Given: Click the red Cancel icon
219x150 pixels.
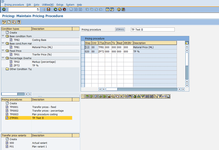Looking at the screenshot, I should click(x=64, y=9).
